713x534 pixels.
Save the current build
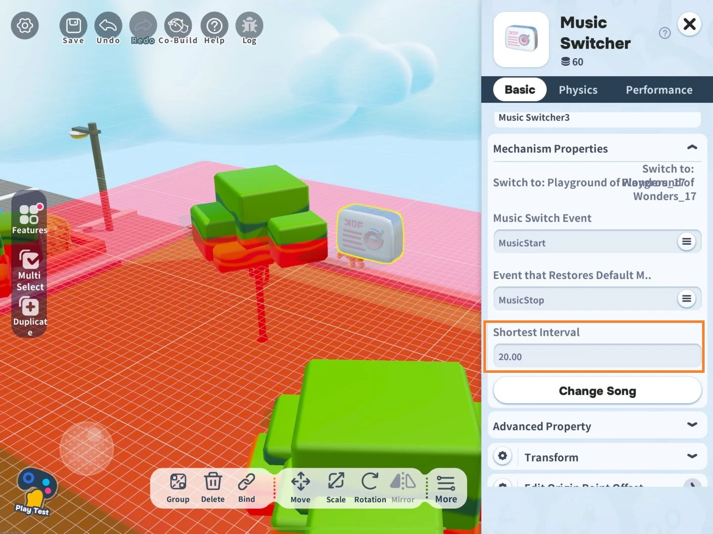pos(73,28)
